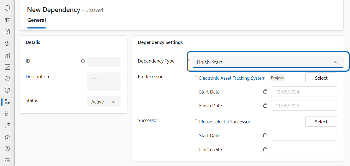The image size is (350, 166).
Task: Click the shield exclamation sidebar icon
Action: [x=7, y=90]
